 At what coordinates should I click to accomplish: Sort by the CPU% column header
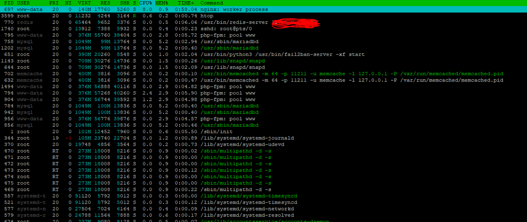146,3
